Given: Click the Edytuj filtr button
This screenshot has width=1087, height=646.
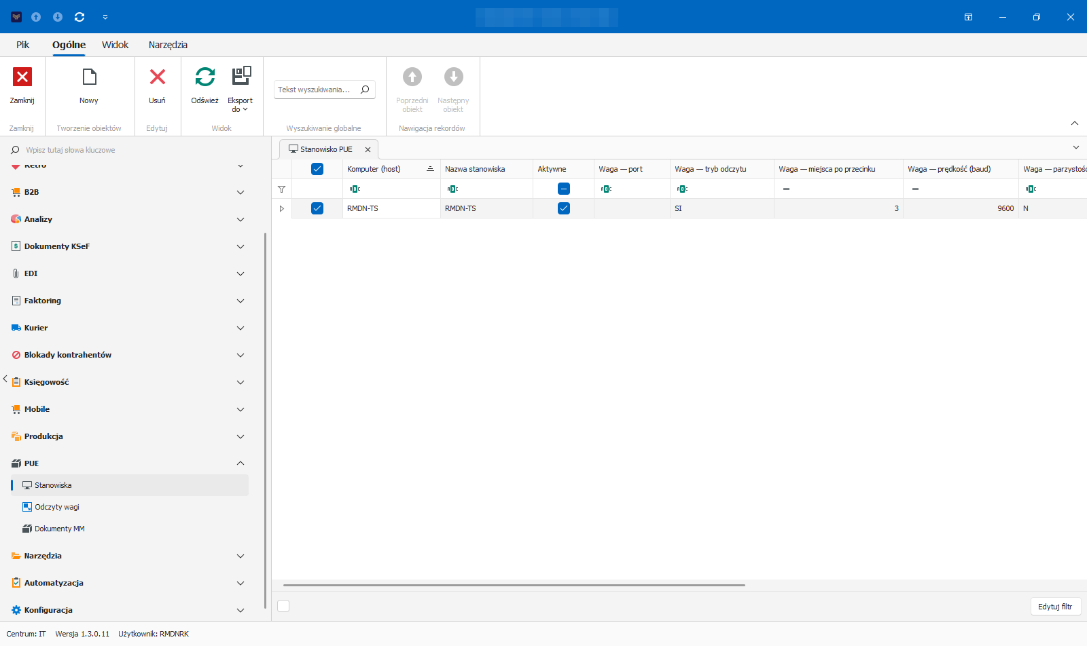Looking at the screenshot, I should [x=1055, y=607].
